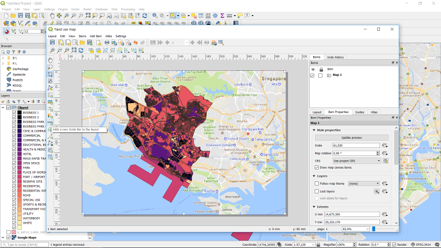
Task: Uncheck Draw map canvas items
Action: pos(317,168)
